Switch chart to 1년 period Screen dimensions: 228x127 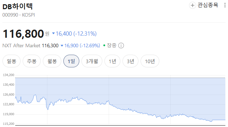tap(112, 61)
